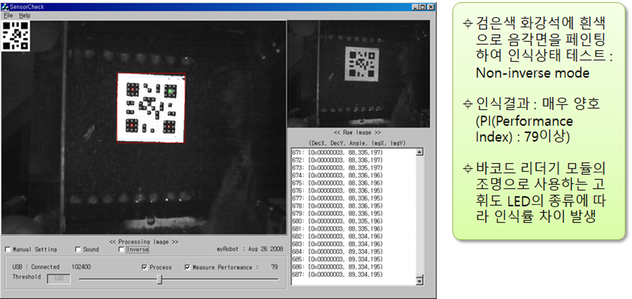Click the detected code in Processing Image
This screenshot has width=632, height=299.
point(151,108)
